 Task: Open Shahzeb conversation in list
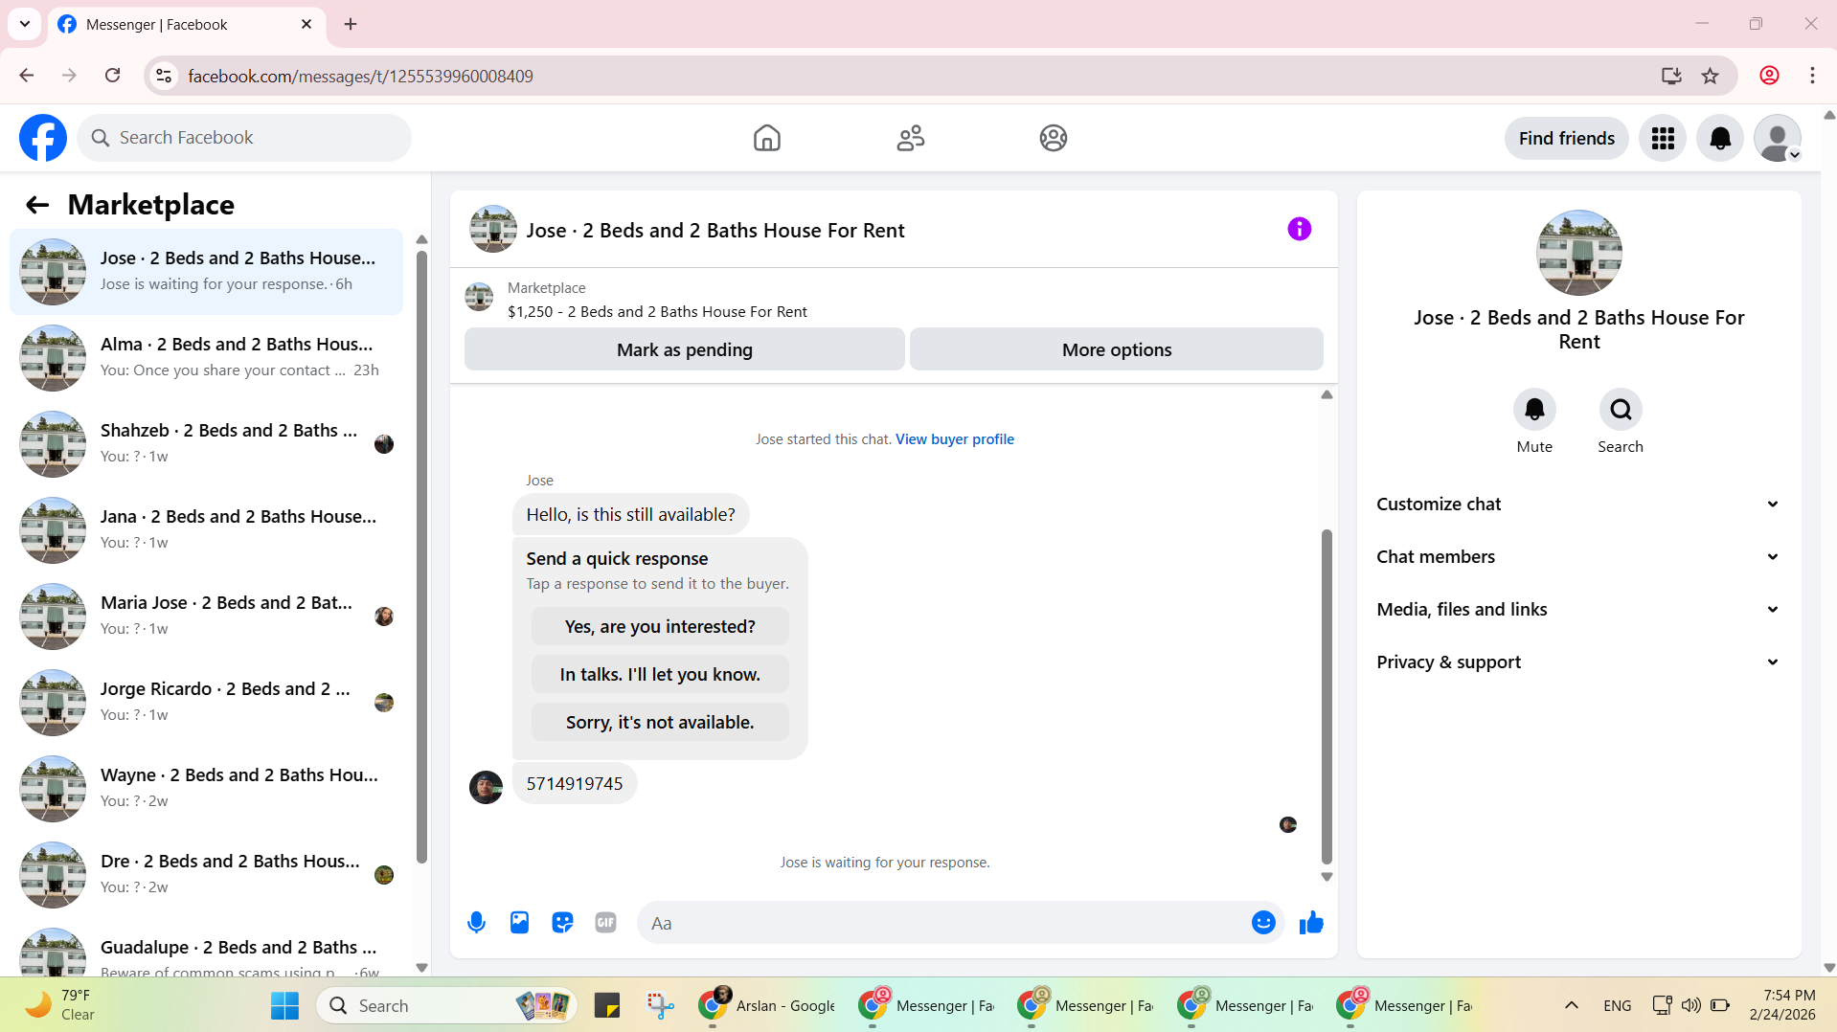pyautogui.click(x=206, y=444)
